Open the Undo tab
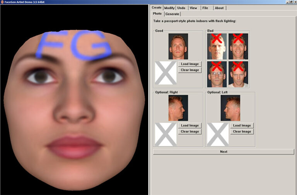 (x=181, y=8)
